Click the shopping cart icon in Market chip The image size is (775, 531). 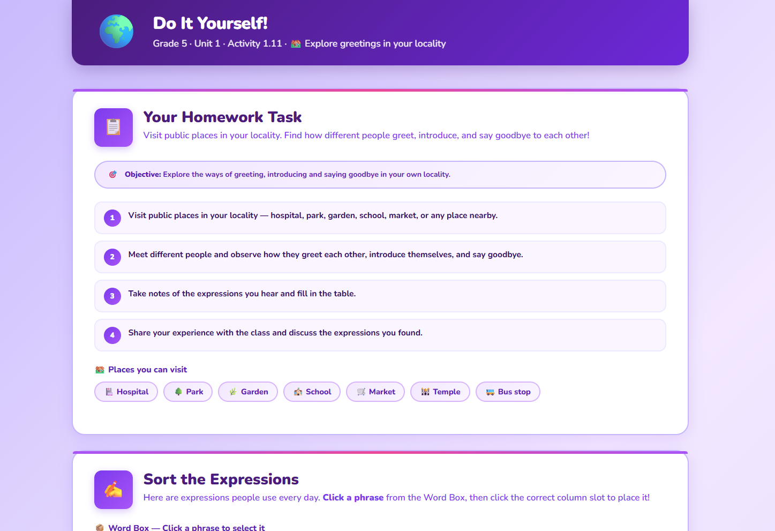[362, 392]
